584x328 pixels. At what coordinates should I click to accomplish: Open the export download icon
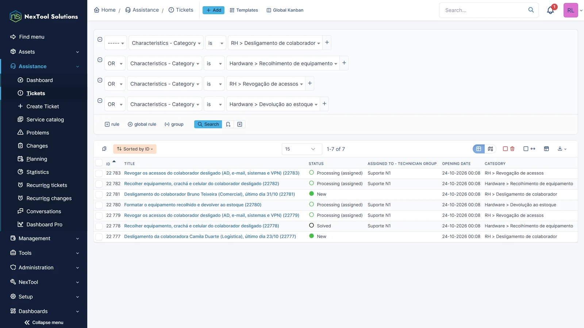(x=562, y=149)
